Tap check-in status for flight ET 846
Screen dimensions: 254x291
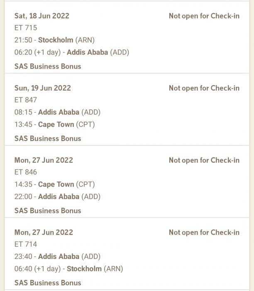pos(204,160)
